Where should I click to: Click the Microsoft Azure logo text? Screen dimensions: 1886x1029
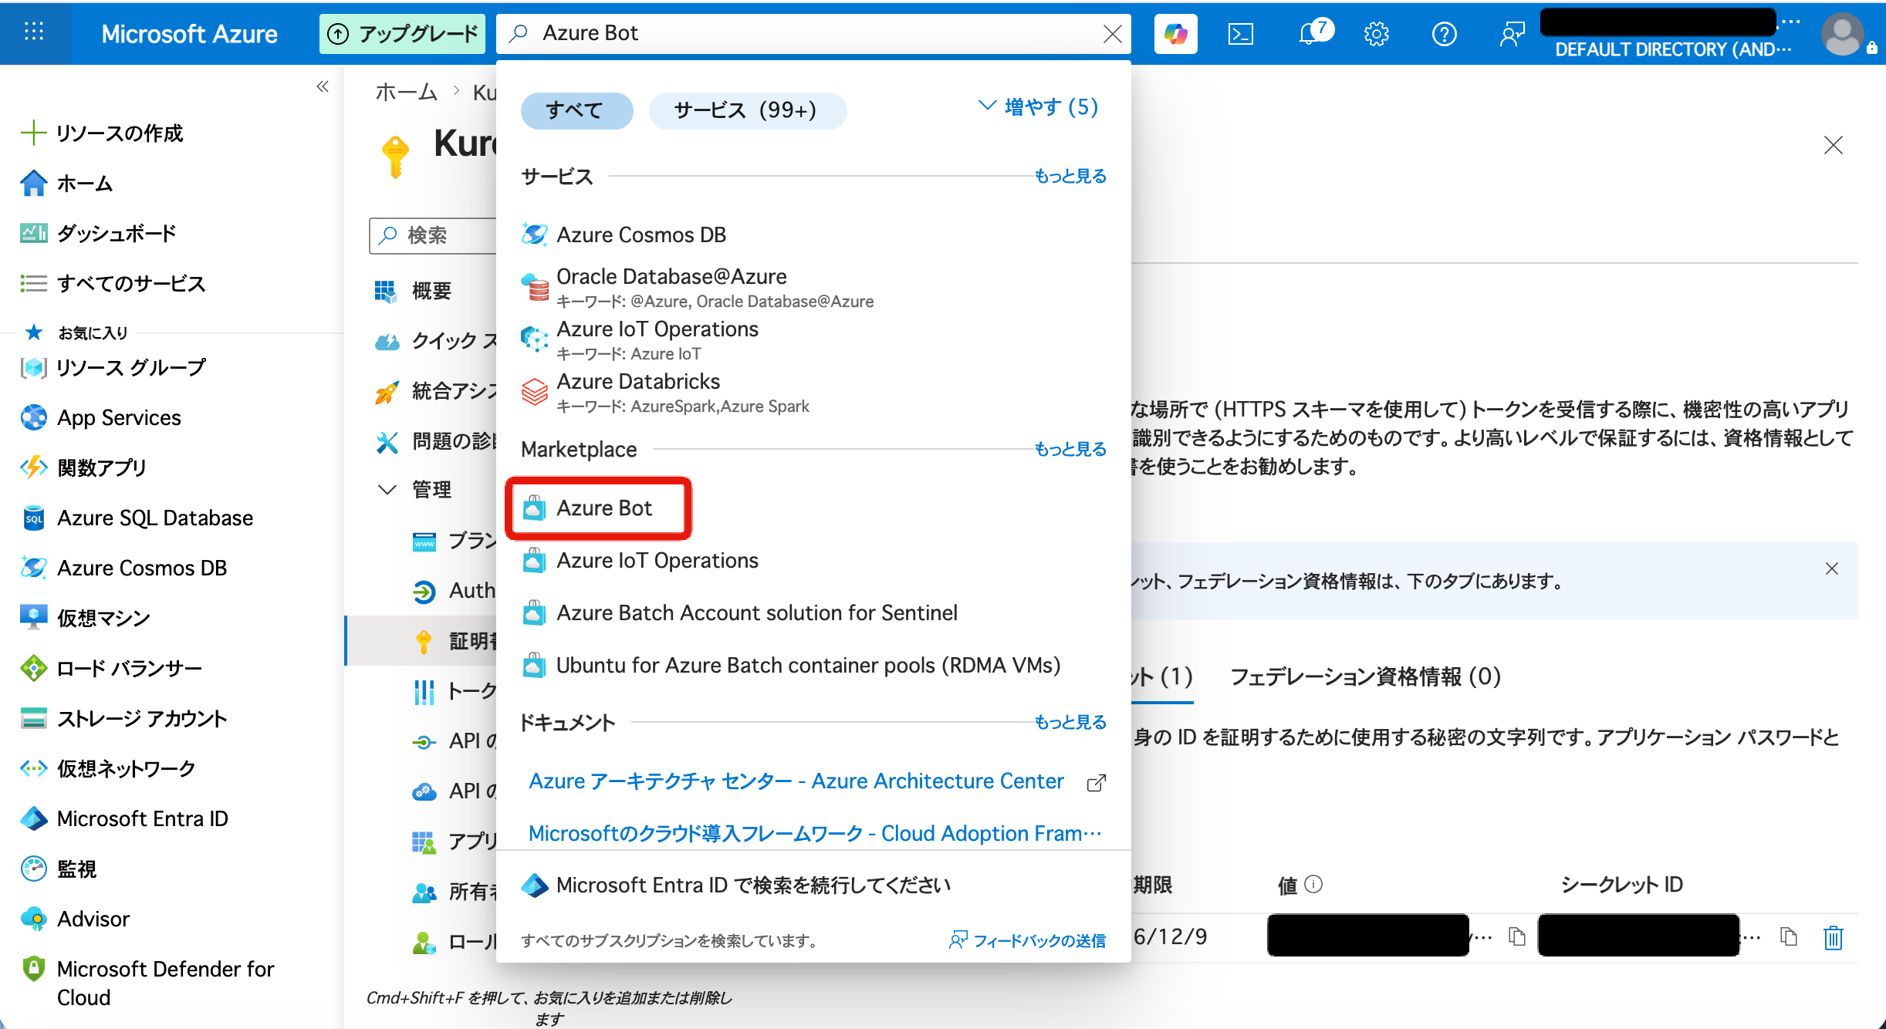(189, 34)
